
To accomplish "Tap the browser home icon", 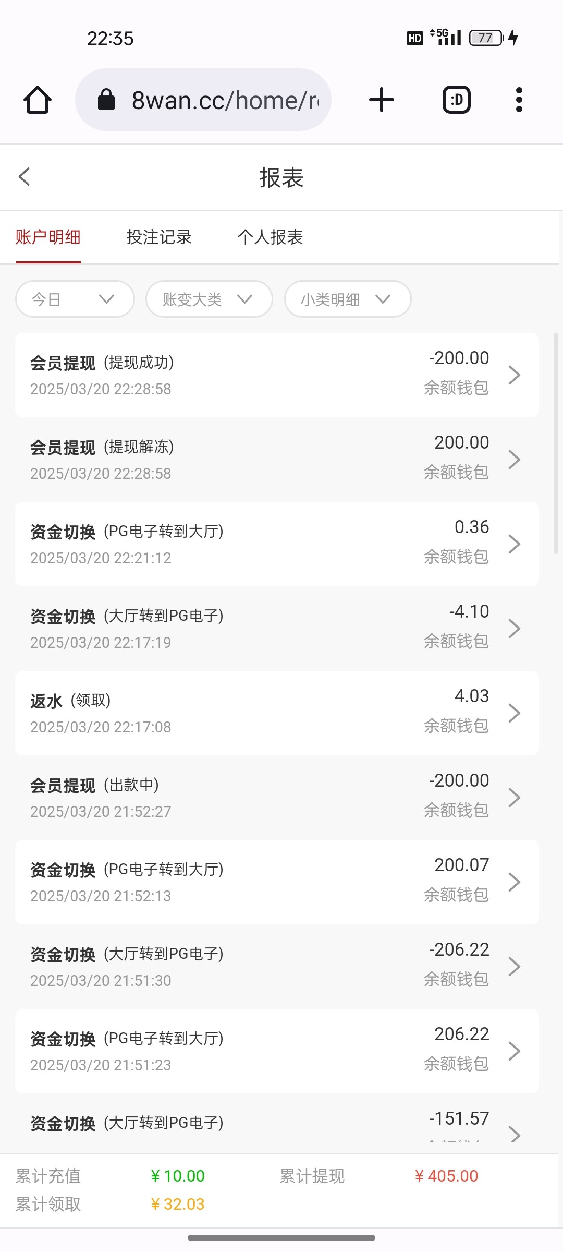I will point(38,100).
